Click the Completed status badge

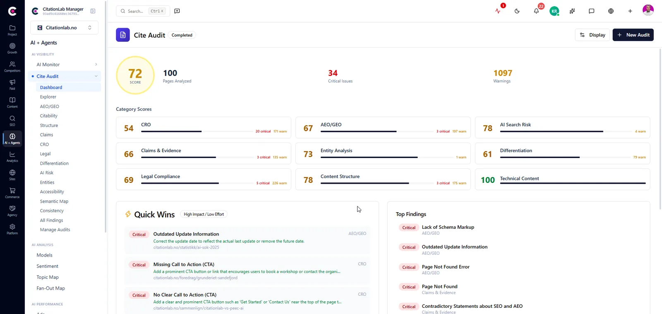click(x=182, y=35)
